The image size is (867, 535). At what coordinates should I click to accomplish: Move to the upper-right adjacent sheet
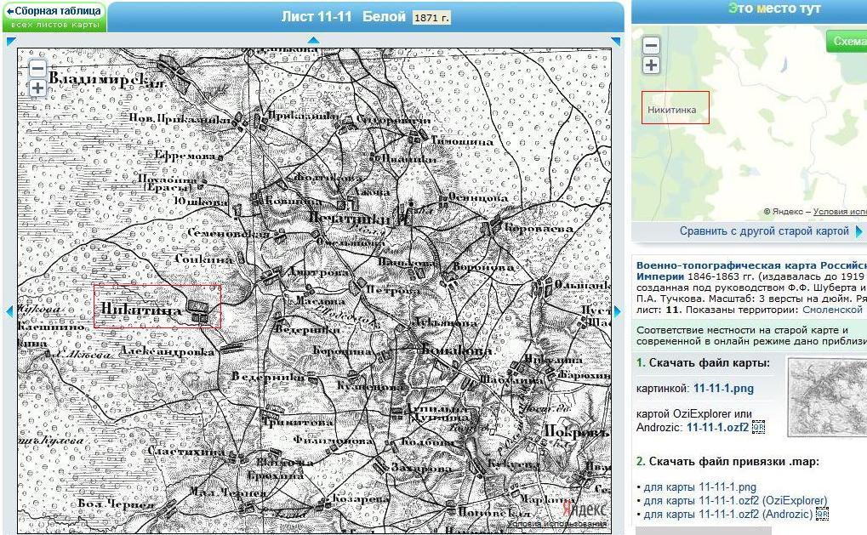[x=615, y=41]
